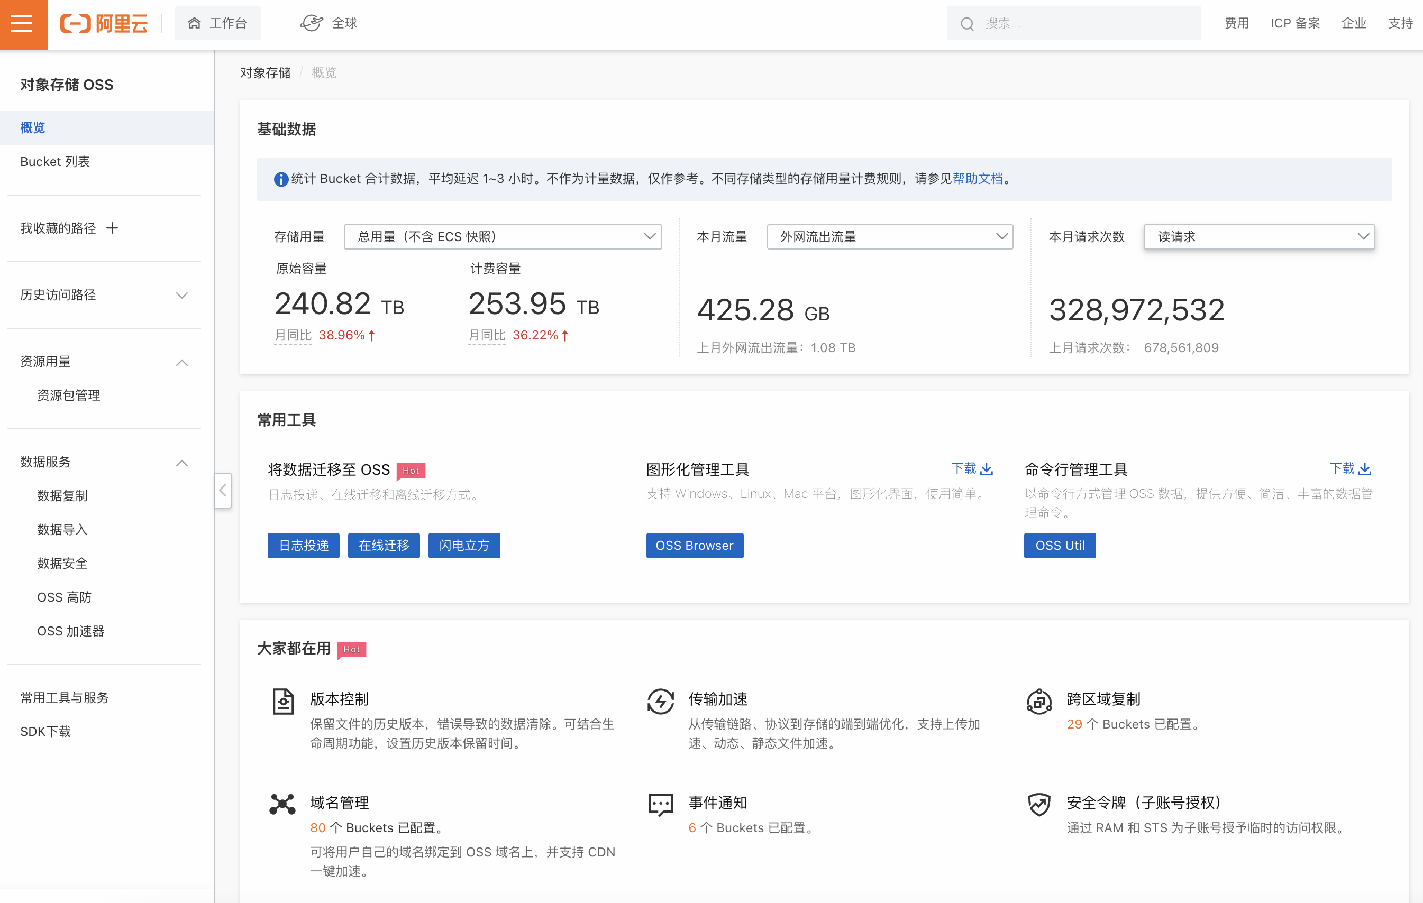Screen dimensions: 1423x903
Task: Open 域名管理 feature title
Action: [339, 803]
